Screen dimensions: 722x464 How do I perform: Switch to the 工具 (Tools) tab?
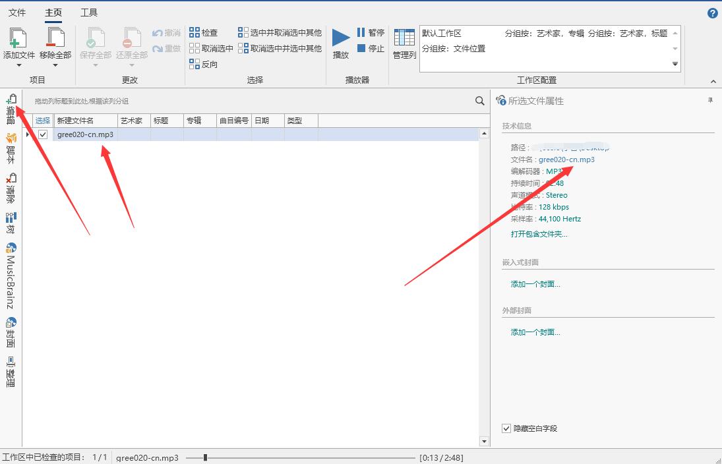point(89,13)
